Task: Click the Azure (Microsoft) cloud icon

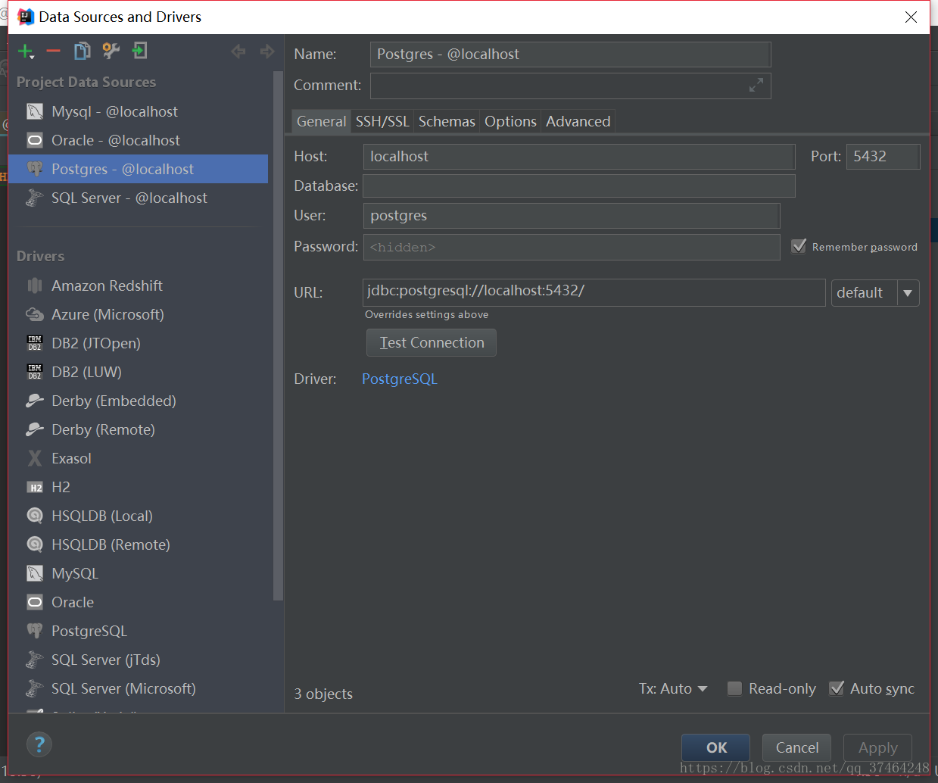Action: pos(35,314)
